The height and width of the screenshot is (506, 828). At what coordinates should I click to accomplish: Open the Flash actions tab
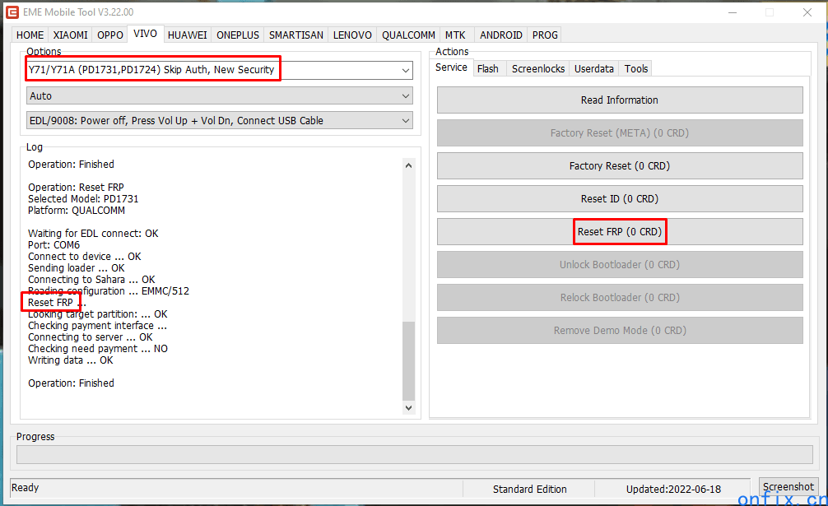pyautogui.click(x=487, y=69)
